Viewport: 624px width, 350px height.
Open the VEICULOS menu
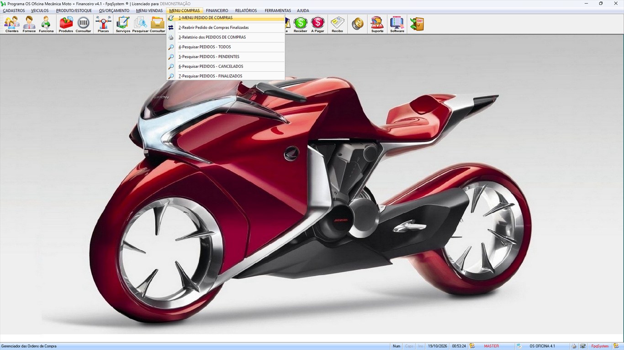[x=40, y=10]
